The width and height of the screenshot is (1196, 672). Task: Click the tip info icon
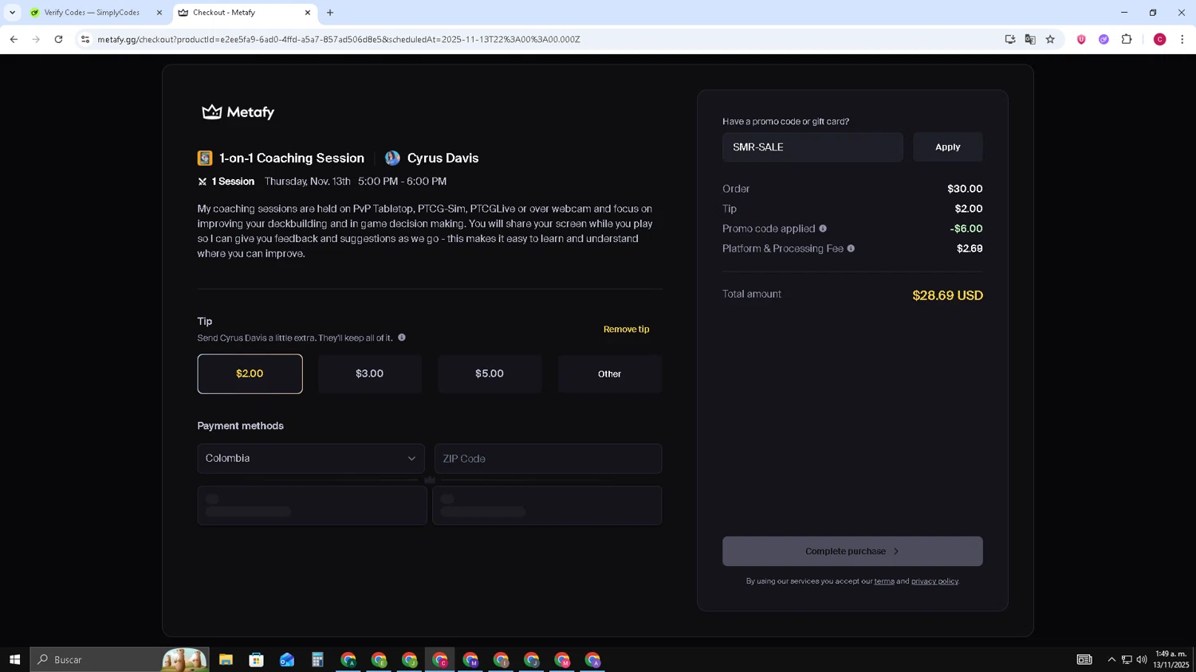402,338
